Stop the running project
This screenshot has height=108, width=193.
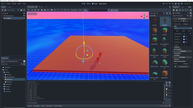(x=169, y=4)
